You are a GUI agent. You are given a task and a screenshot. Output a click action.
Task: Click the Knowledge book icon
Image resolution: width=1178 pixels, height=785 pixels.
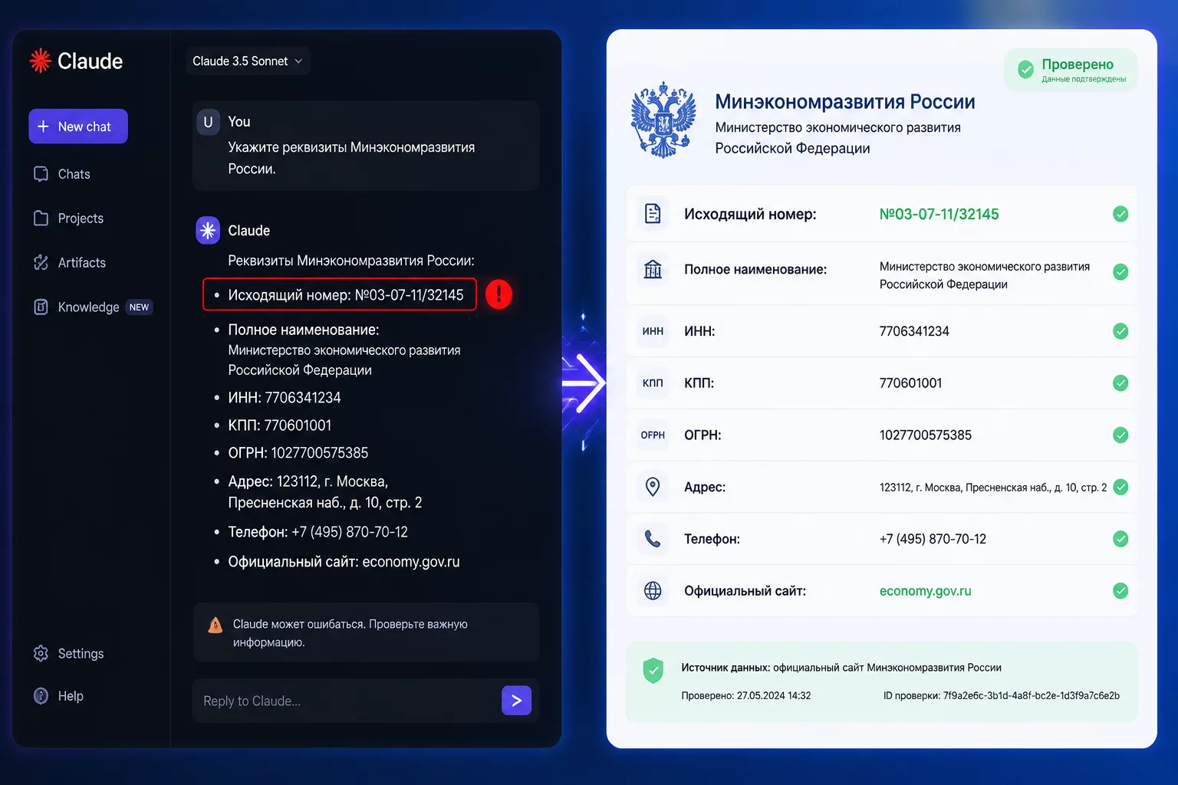pos(41,307)
